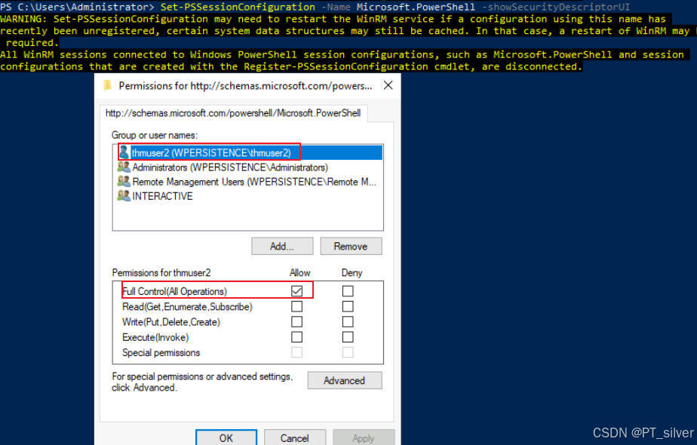This screenshot has height=445, width=697.
Task: Click the Full Control(All Operations) label
Action: point(174,292)
